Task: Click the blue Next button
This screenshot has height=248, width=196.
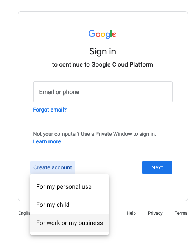Action: pos(157,167)
